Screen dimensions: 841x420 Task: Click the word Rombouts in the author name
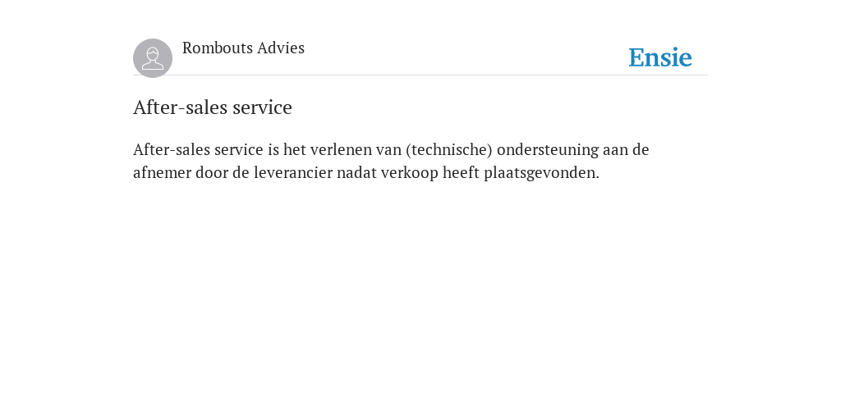[218, 48]
